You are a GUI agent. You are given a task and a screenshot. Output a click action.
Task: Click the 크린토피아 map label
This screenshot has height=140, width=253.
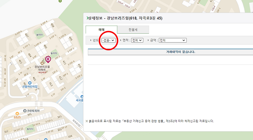coord(33,111)
